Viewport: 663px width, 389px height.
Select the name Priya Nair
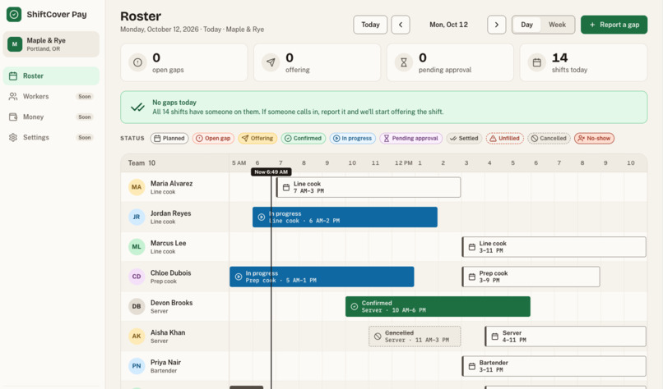point(166,363)
